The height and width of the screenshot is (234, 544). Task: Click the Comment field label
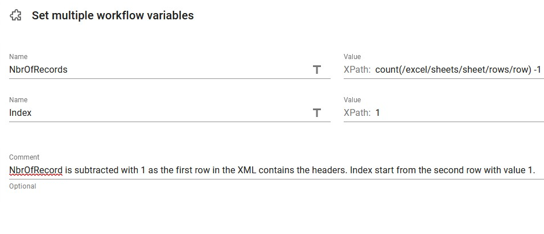[x=24, y=157]
